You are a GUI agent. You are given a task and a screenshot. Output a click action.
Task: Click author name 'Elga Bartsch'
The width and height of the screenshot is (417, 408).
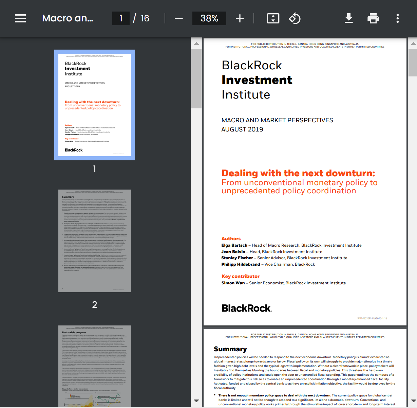[234, 245]
